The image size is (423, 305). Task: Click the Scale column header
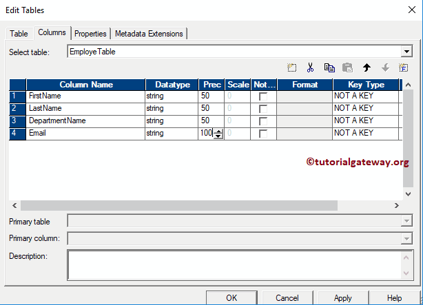click(x=238, y=85)
